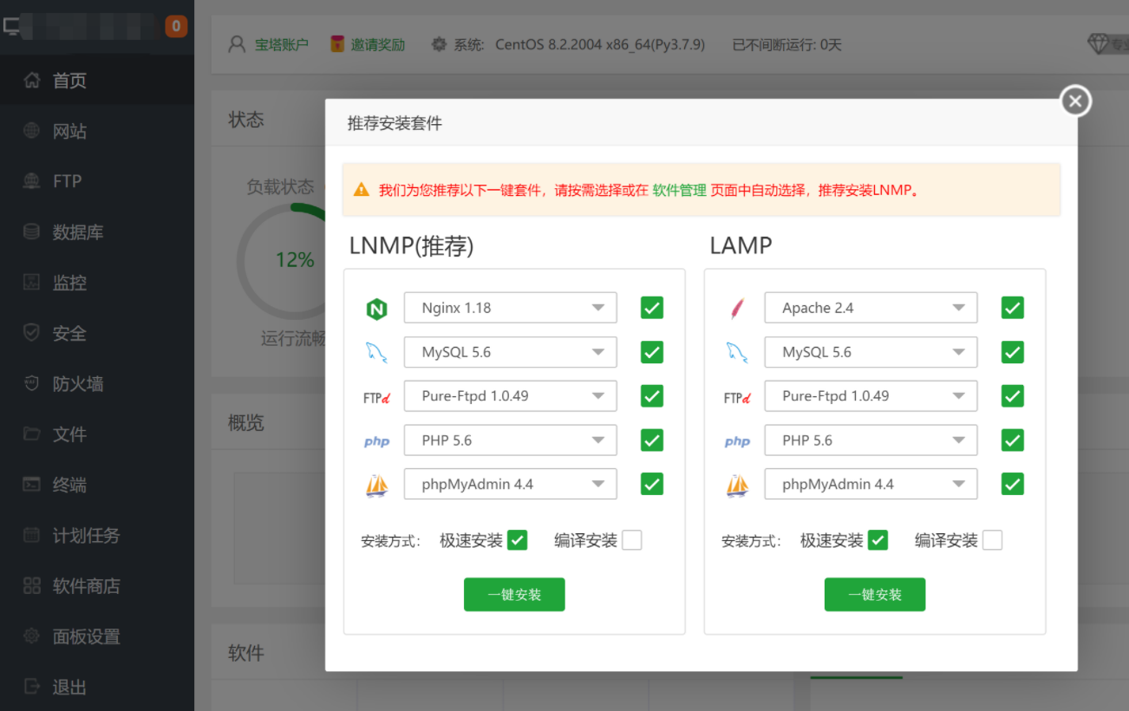Close the 推荐安装套件 dialog

click(1075, 101)
